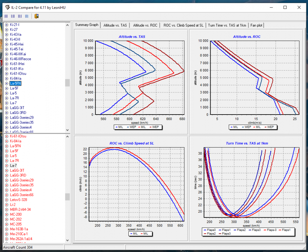Expand La-5FN node in the upper blue list
The image size is (308, 252).
6,83
